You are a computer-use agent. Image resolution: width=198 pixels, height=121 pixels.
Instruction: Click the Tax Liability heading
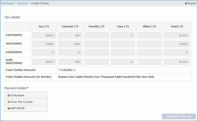12,17
